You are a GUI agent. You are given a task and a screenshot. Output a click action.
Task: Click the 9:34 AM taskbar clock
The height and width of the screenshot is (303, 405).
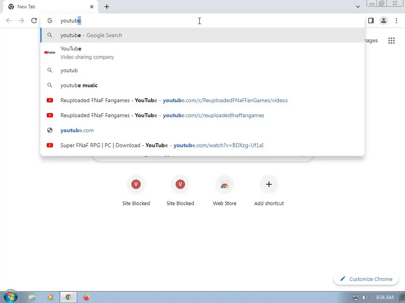click(x=385, y=297)
